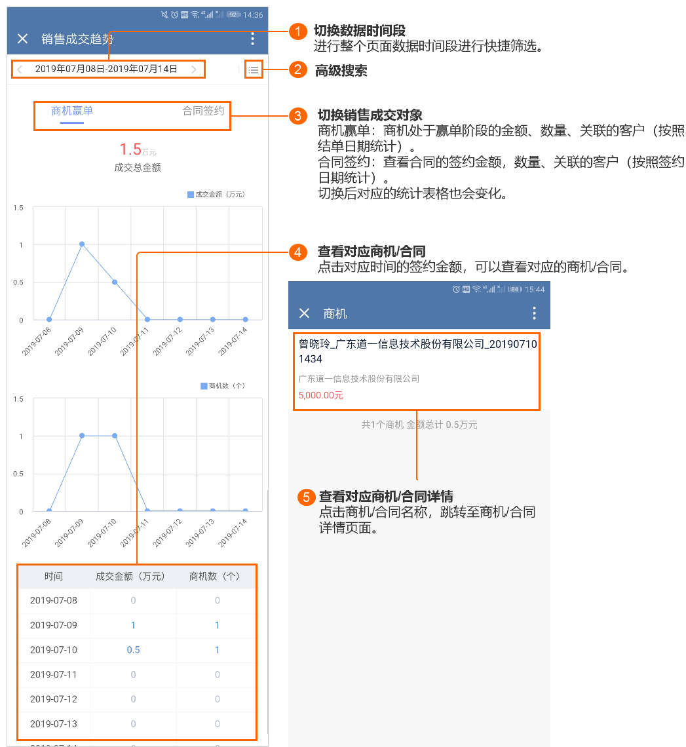Screen dimensions: 686x747
Task: Open more options menu in 销售成交趋势 header
Action: point(252,39)
